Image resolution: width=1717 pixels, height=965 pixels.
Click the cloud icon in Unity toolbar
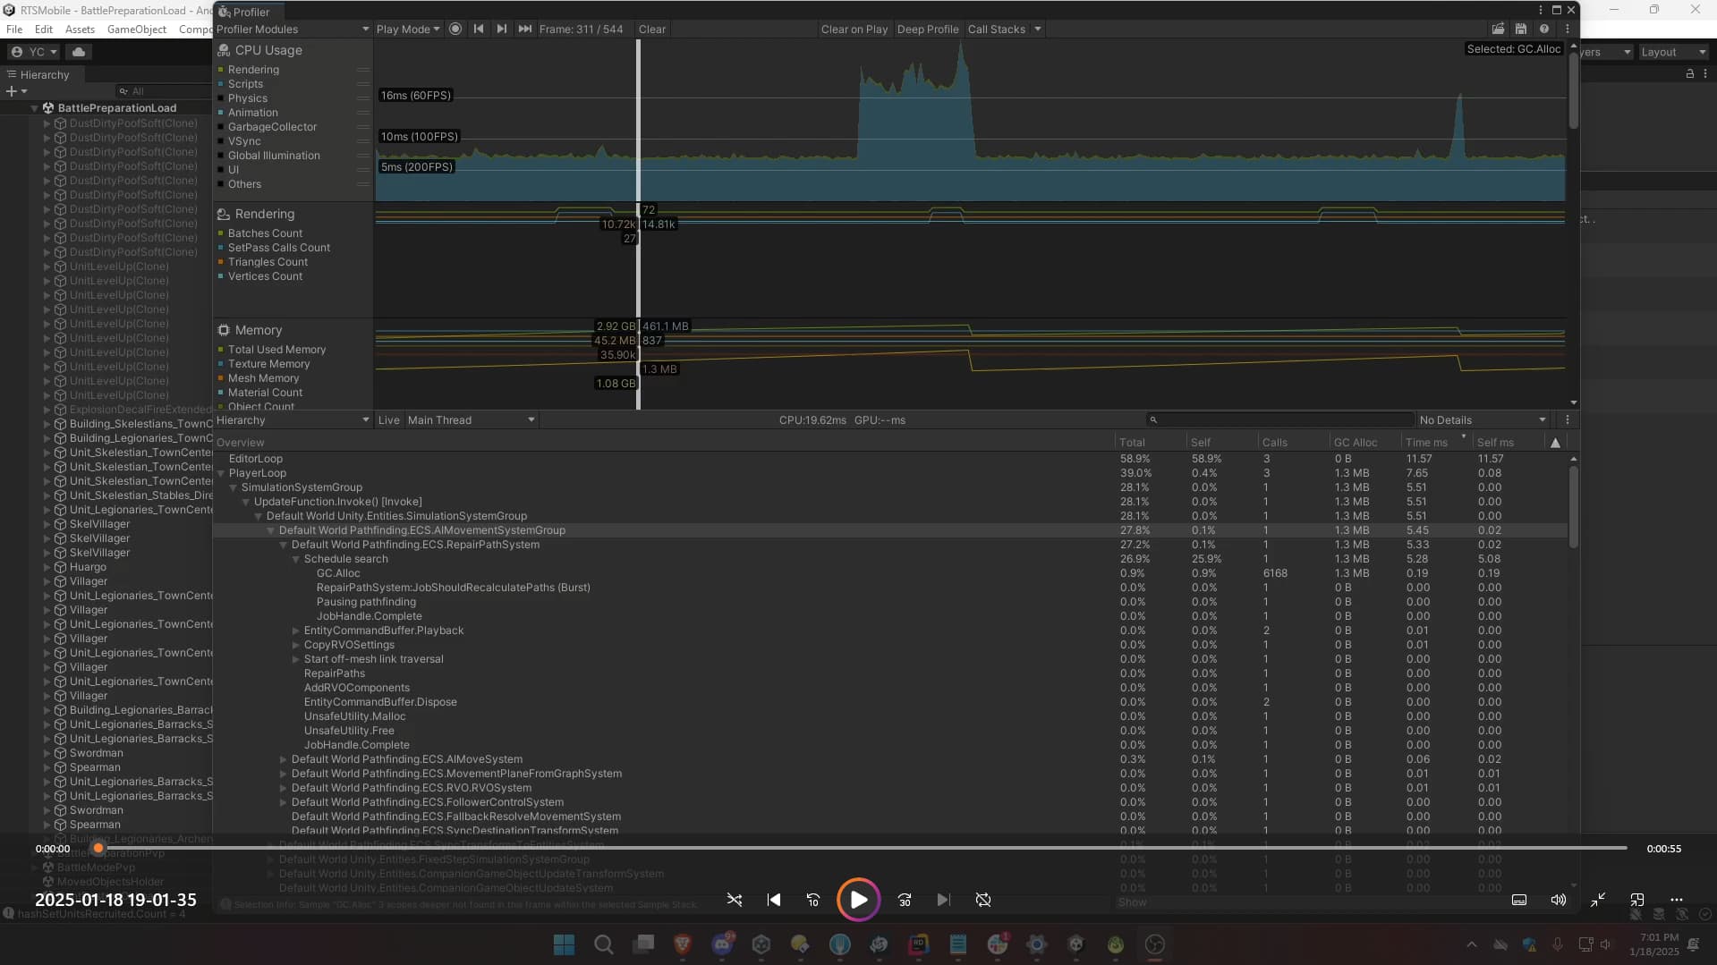[79, 52]
